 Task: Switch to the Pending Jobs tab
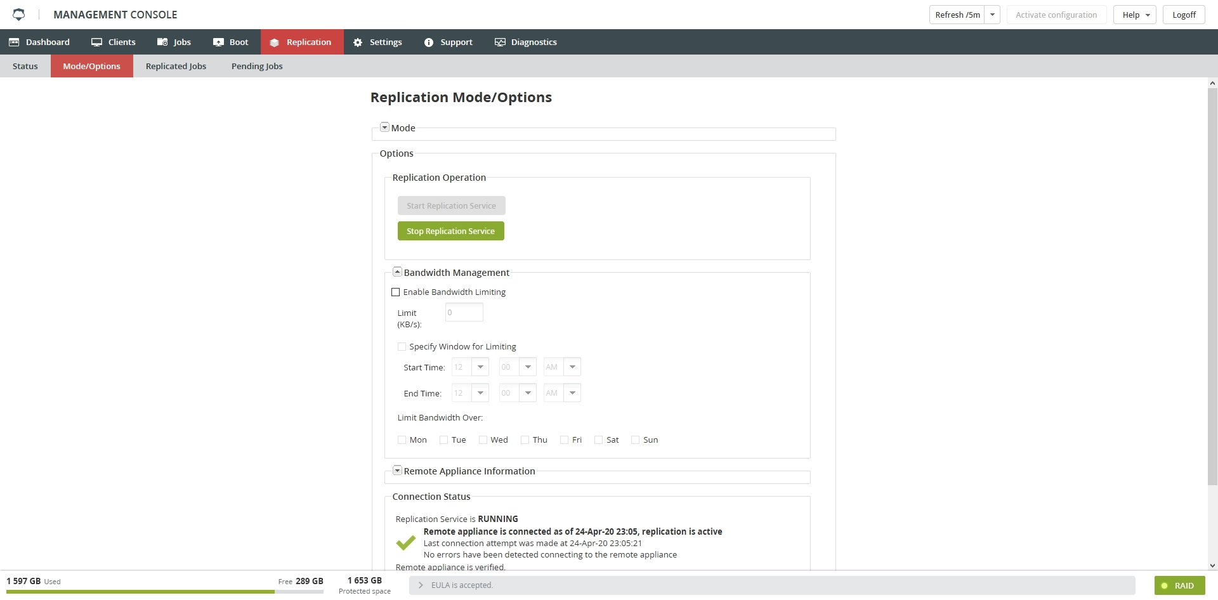(x=257, y=66)
